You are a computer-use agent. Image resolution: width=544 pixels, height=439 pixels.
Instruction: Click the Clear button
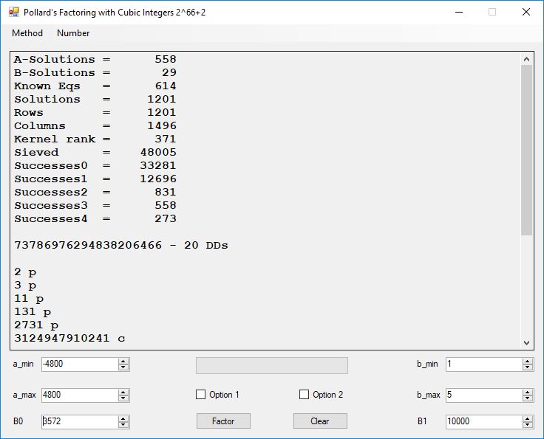[320, 421]
